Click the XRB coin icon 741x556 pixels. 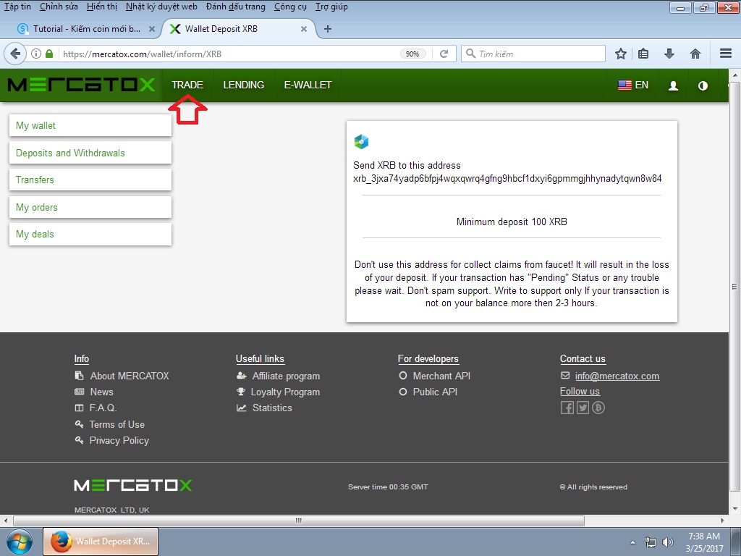click(361, 141)
